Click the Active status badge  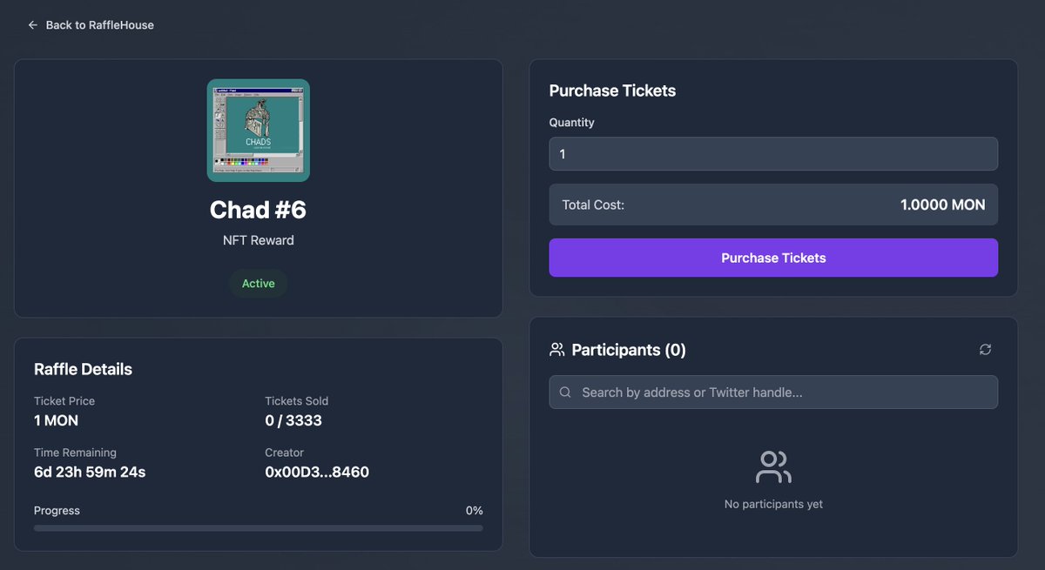pos(258,284)
